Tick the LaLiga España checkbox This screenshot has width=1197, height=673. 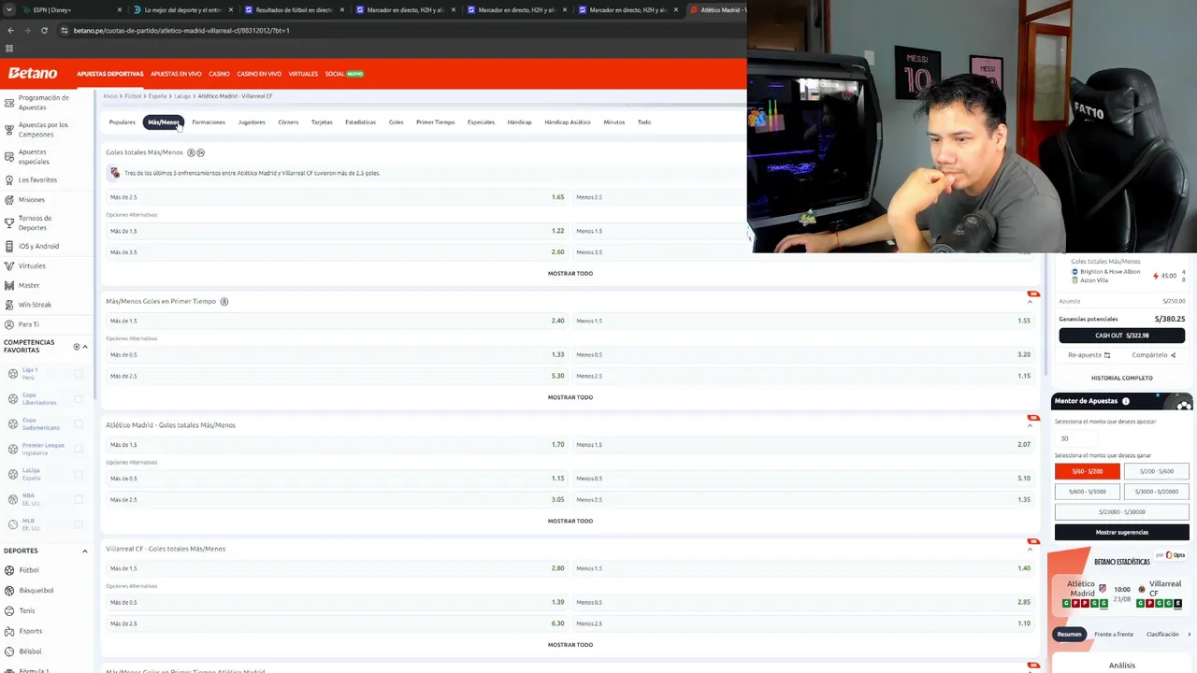click(79, 474)
